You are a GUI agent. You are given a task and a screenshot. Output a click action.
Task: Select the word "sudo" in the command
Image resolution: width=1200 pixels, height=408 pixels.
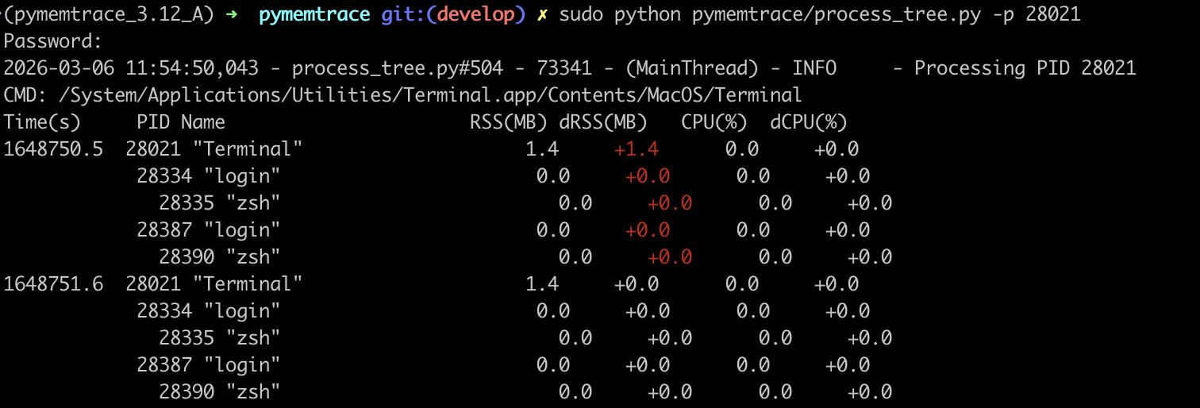(581, 14)
